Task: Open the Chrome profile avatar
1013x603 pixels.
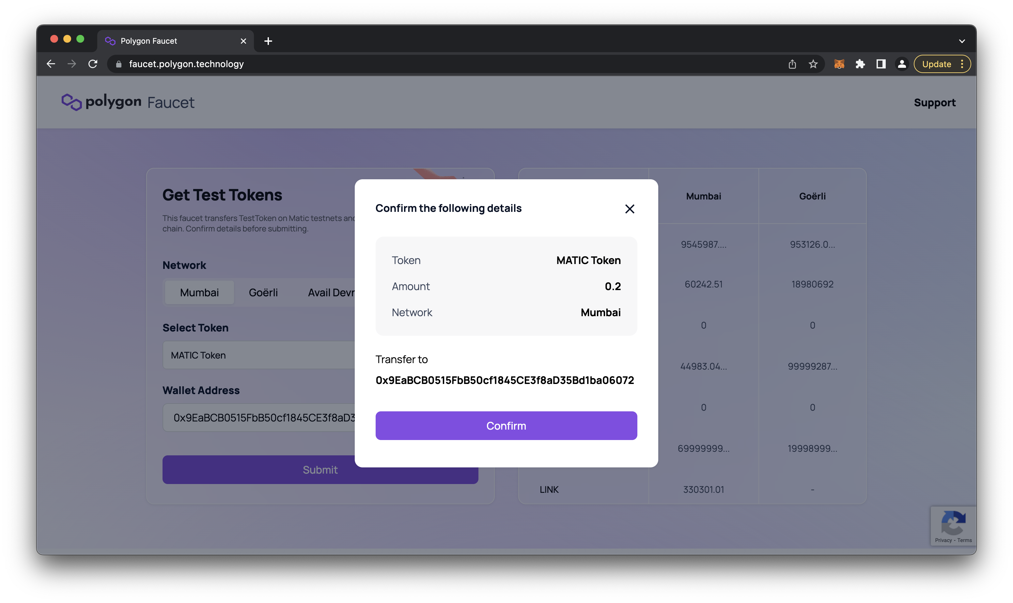Action: point(901,64)
